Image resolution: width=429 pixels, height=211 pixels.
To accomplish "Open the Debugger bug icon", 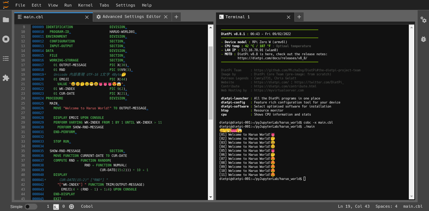I will tap(423, 39).
